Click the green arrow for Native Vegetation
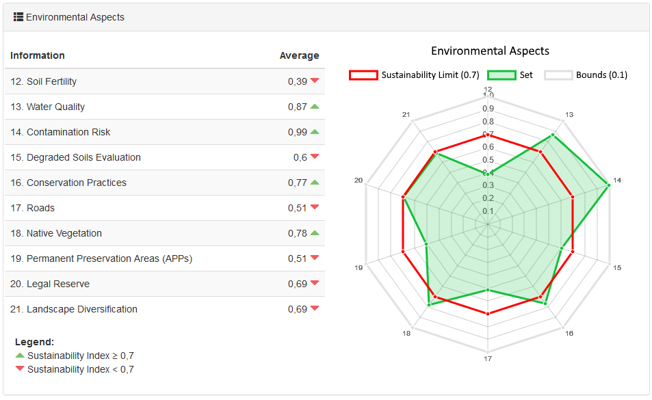 pyautogui.click(x=315, y=232)
